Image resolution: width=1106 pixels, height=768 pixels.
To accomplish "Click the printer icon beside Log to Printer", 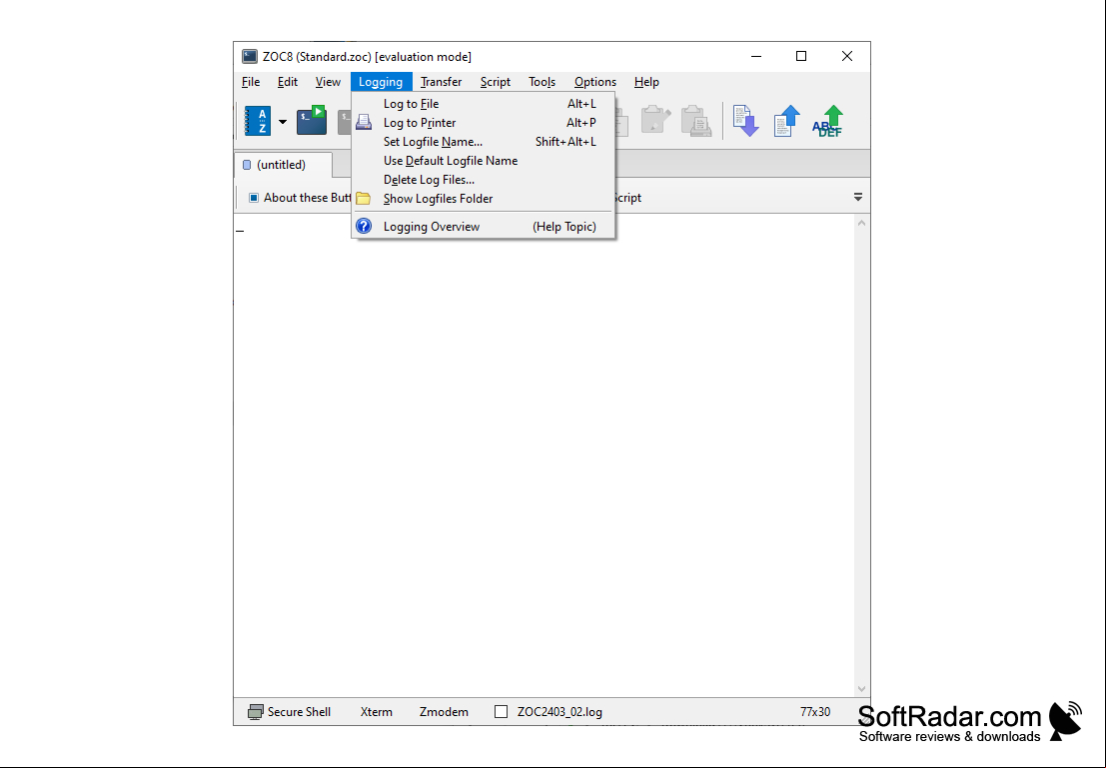I will [x=364, y=123].
